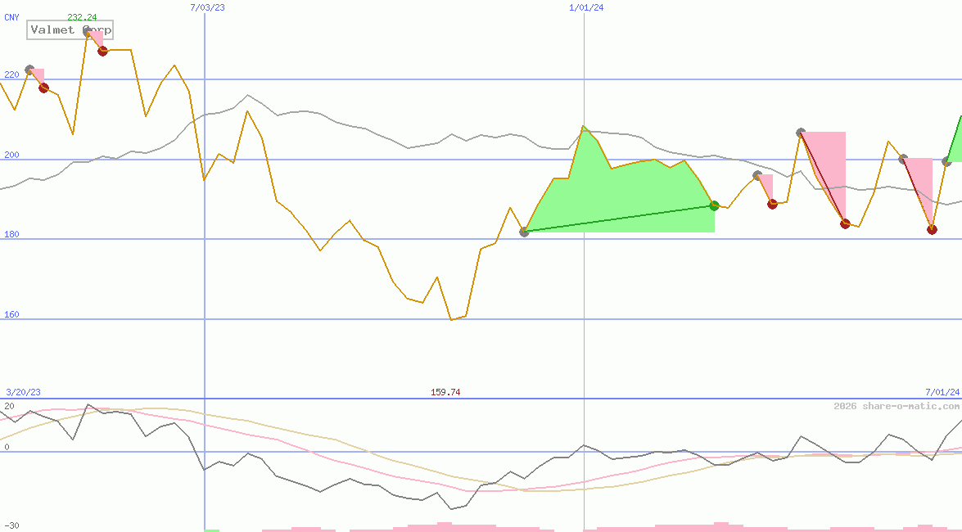Click the 220 price axis label
Image resolution: width=962 pixels, height=532 pixels.
10,74
